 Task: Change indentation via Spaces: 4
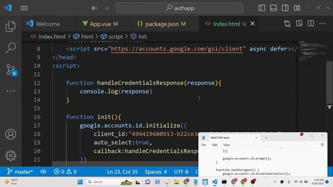[x=156, y=171]
